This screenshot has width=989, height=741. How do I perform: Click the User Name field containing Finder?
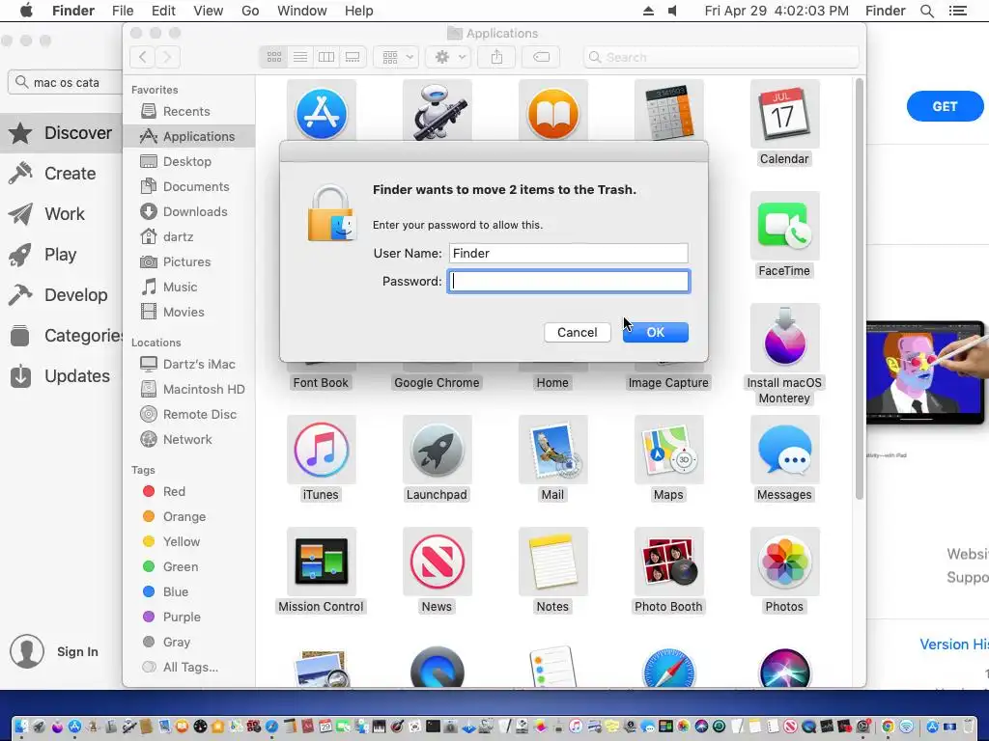pos(569,254)
